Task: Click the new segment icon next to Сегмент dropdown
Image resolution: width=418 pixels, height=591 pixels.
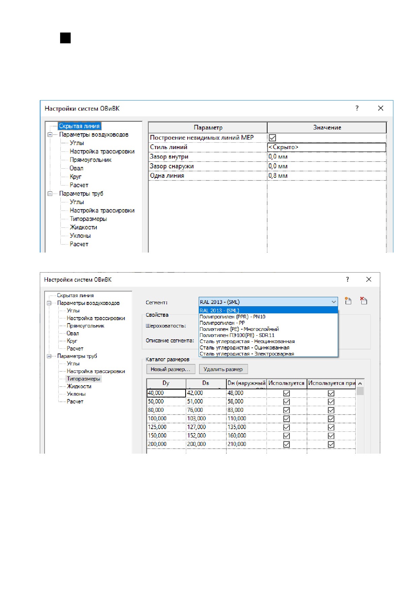Action: tap(348, 301)
